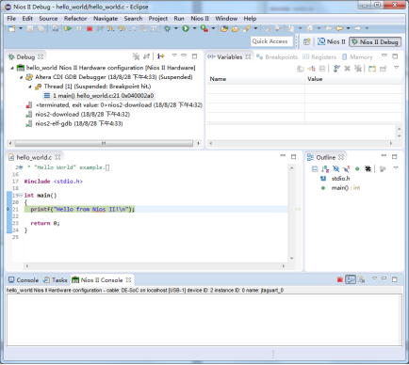
Task: Switch to Nios II perspective button
Action: 332,41
